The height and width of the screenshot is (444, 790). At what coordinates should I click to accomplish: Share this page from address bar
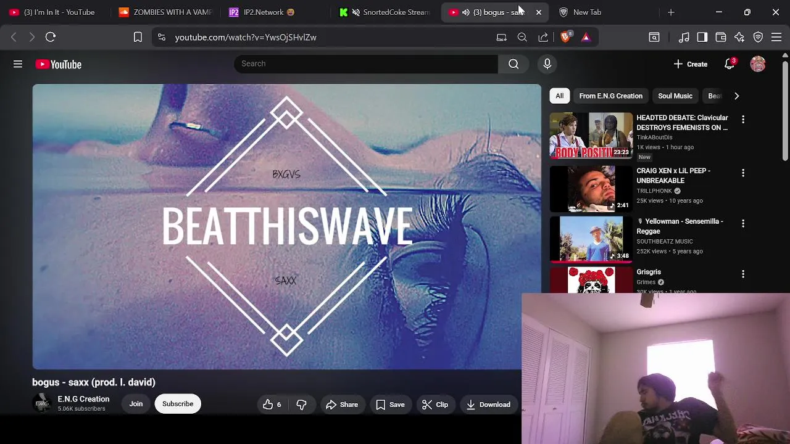[x=543, y=37]
